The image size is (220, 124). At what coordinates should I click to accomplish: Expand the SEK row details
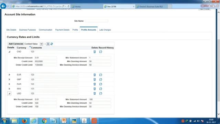pos(9,89)
